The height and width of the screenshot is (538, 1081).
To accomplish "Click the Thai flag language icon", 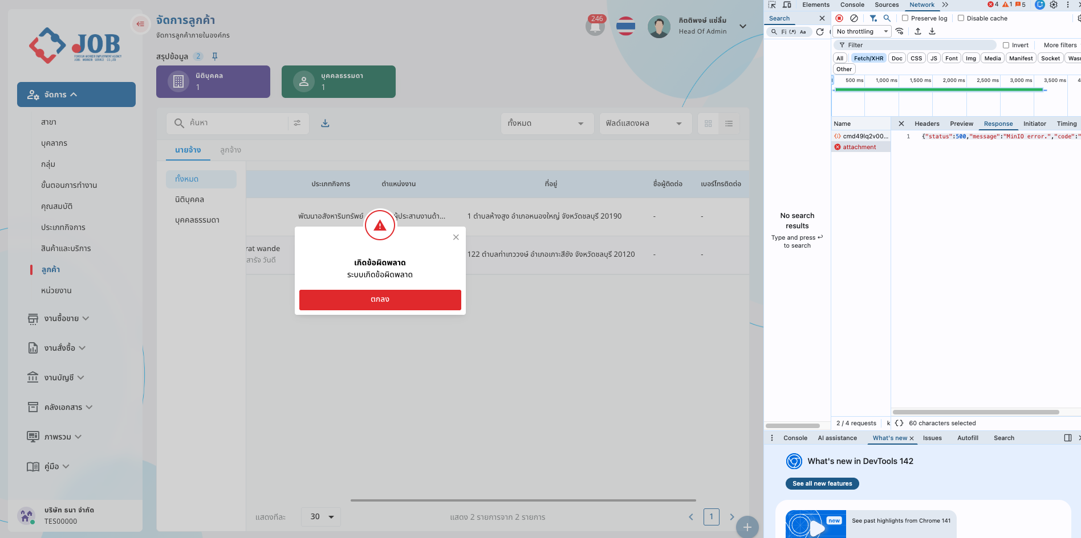I will click(x=625, y=26).
